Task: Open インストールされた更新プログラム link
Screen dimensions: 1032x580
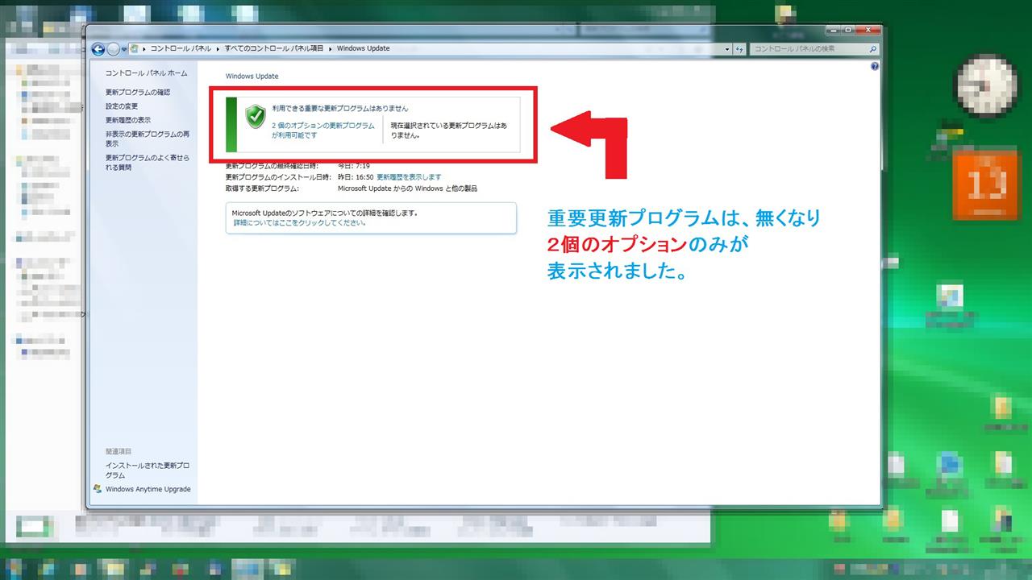Action: click(148, 470)
